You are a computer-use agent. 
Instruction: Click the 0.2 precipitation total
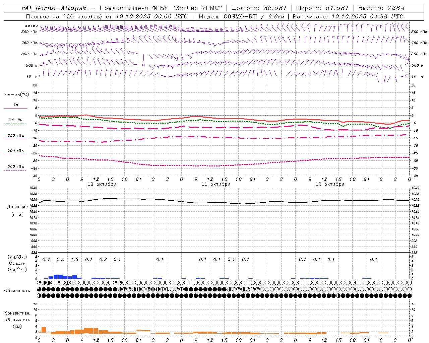(103, 259)
